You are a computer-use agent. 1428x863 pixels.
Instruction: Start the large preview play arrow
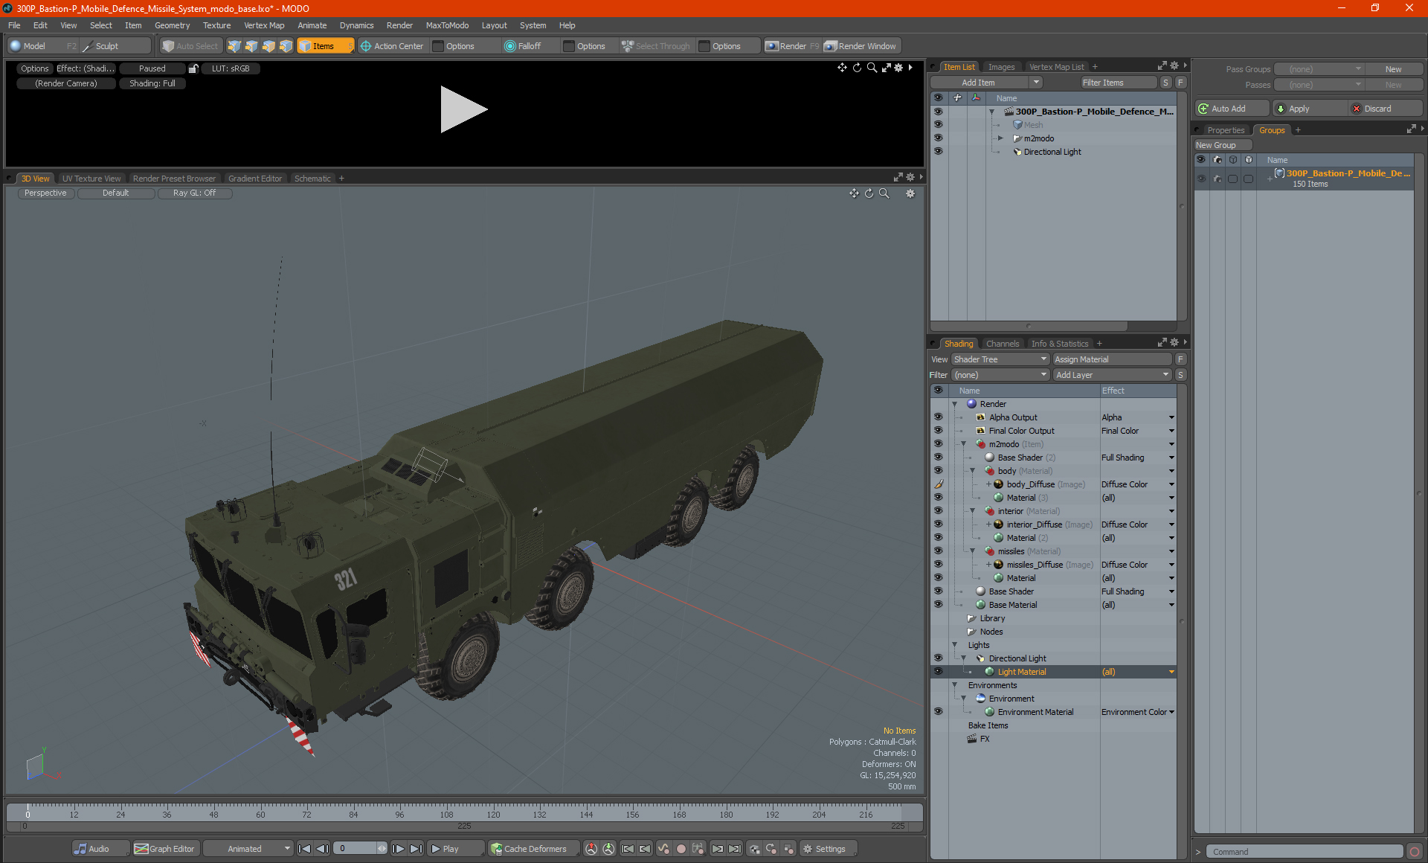pyautogui.click(x=463, y=109)
